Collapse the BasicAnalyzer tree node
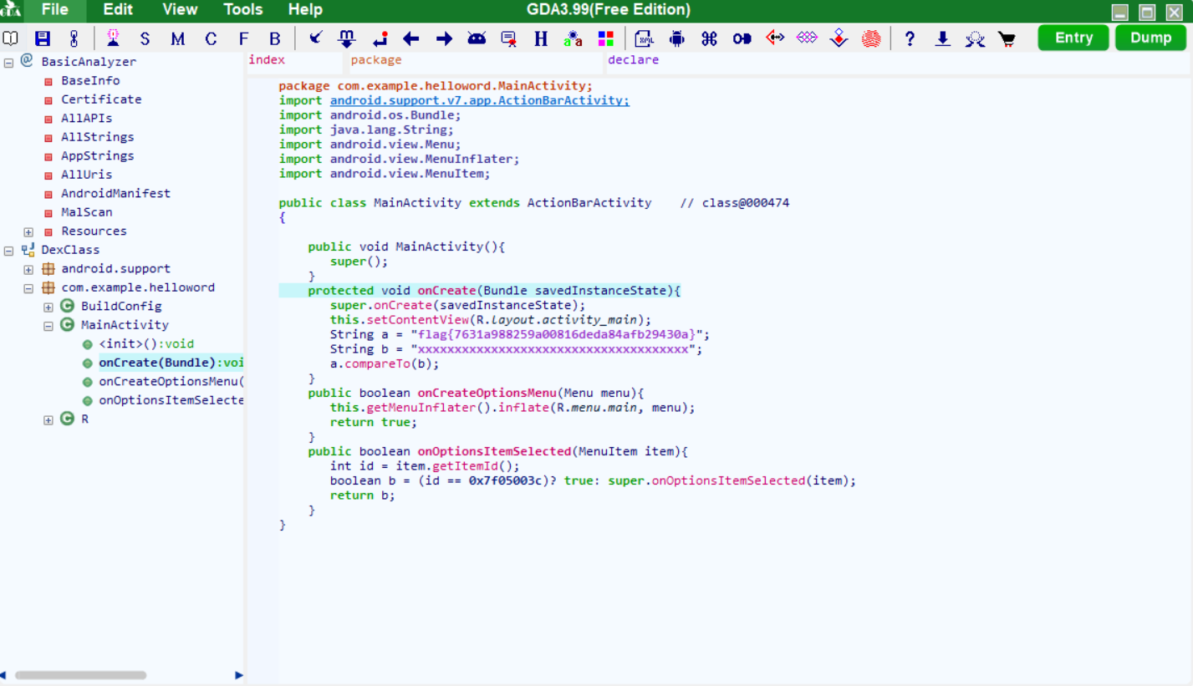1193x686 pixels. tap(8, 63)
